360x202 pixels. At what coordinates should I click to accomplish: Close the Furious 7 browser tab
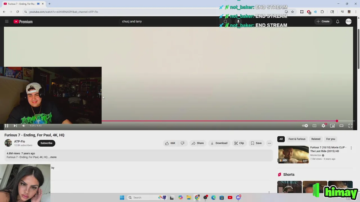click(43, 4)
